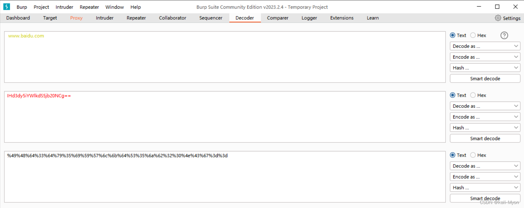Screen dimensions: 524x208
Task: Select Text radio in first decoder row
Action: pos(453,35)
